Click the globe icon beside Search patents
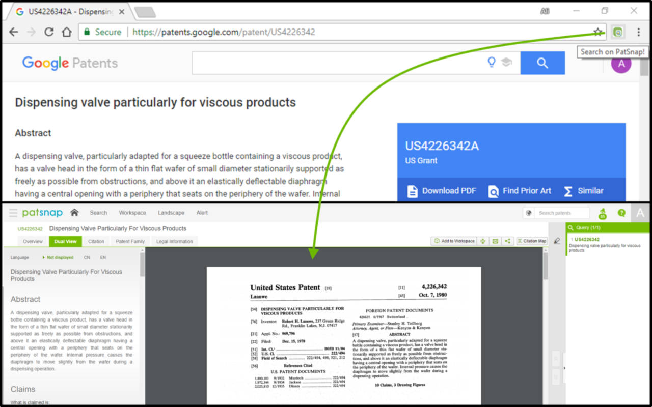 (528, 213)
